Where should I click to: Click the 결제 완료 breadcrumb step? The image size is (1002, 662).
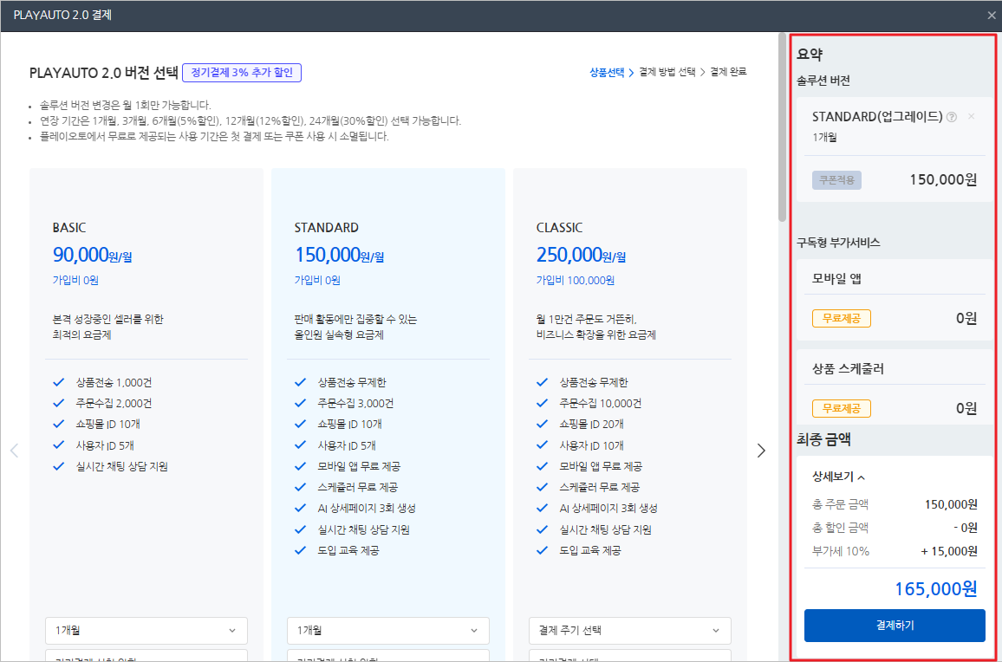pos(728,72)
